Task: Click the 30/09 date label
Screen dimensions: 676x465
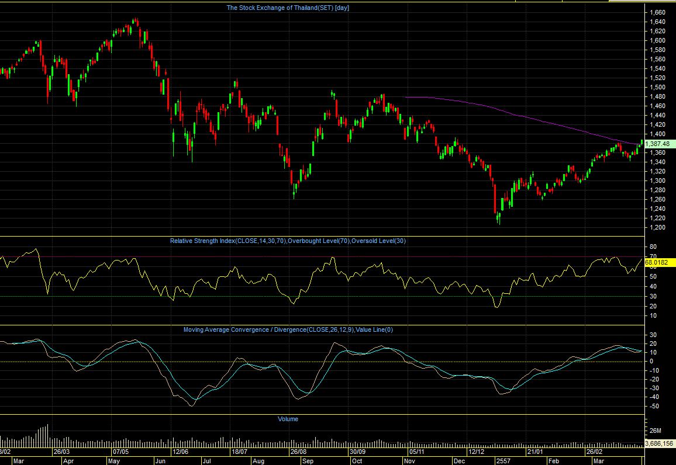Action: click(x=357, y=452)
